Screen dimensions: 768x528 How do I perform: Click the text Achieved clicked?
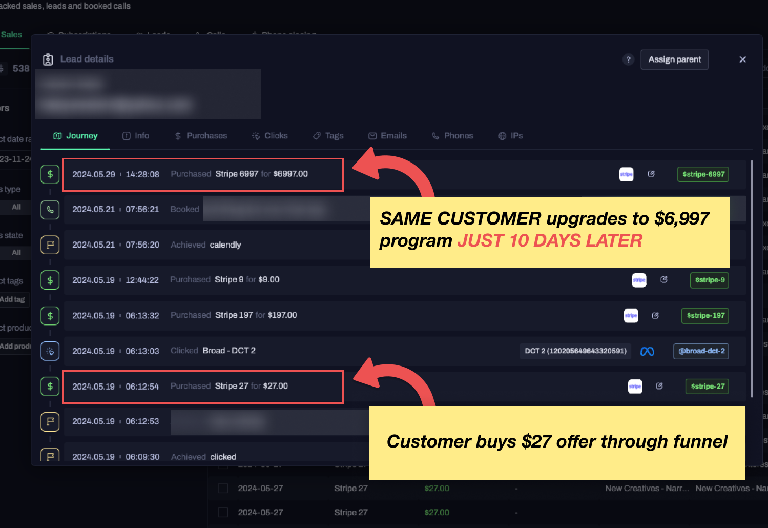click(204, 457)
